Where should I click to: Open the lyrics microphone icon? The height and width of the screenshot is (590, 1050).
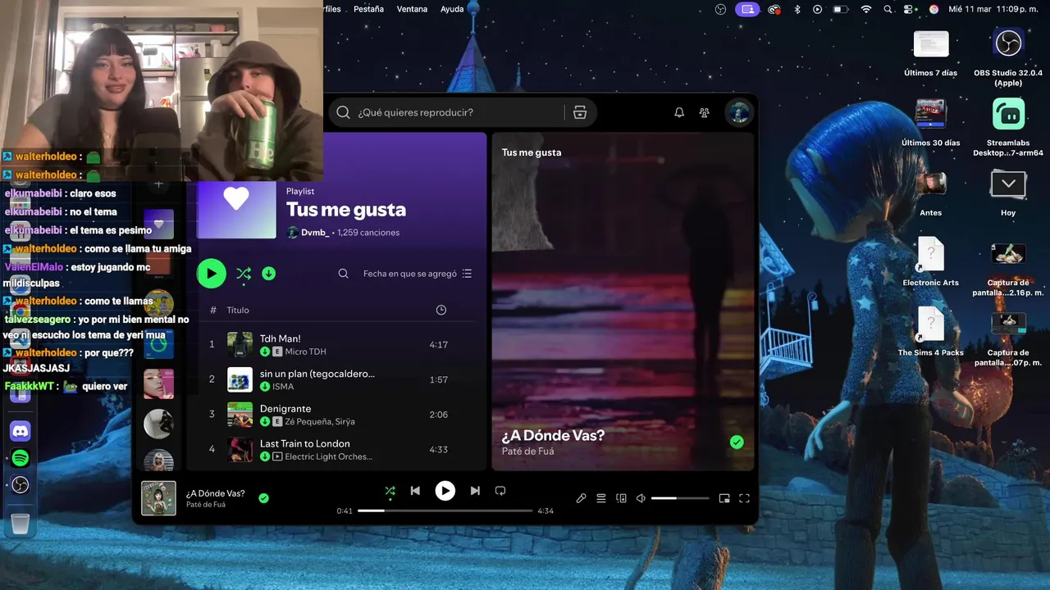[x=581, y=498]
